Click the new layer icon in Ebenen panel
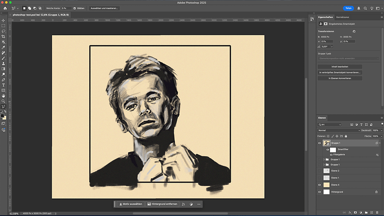Image resolution: width=384 pixels, height=216 pixels. tap(372, 213)
